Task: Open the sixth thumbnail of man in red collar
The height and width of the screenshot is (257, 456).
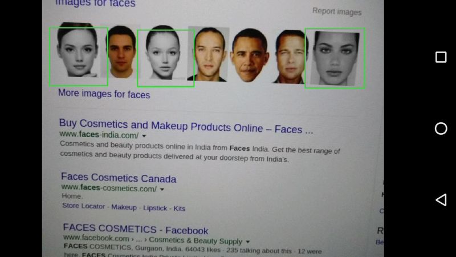Action: click(290, 57)
